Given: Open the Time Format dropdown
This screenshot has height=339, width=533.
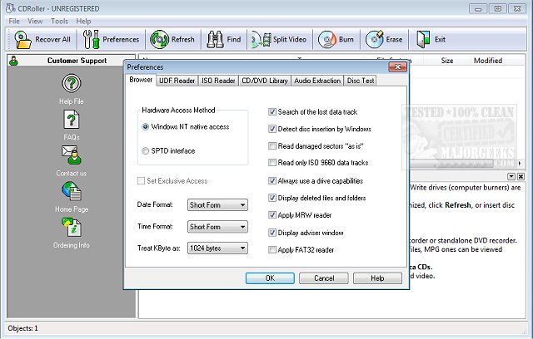Looking at the screenshot, I should pos(217,227).
